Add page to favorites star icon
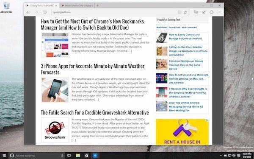 tap(185, 12)
